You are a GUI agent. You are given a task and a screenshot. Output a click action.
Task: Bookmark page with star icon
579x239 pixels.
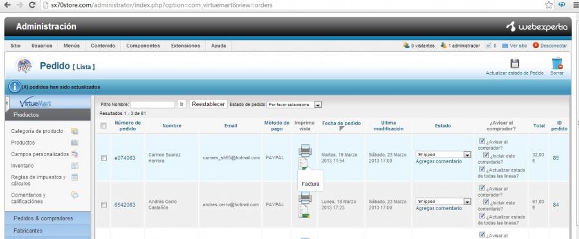[549, 4]
